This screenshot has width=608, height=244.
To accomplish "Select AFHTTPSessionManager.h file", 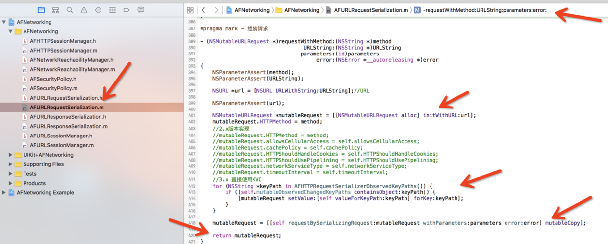I will click(x=63, y=41).
